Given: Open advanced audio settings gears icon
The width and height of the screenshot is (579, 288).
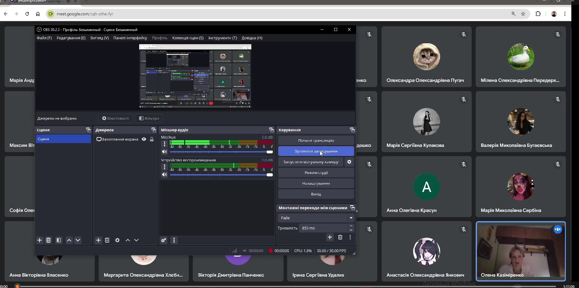Looking at the screenshot, I should (x=164, y=240).
